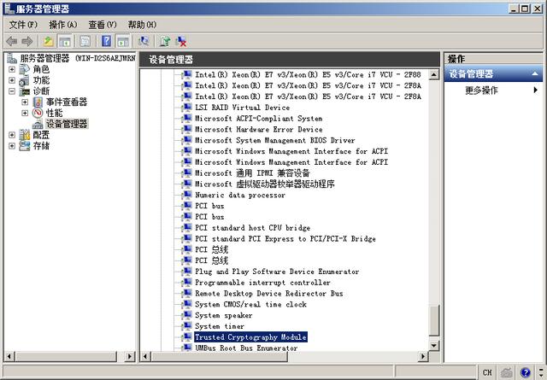Click the Update driver software icon
This screenshot has width=547, height=380.
164,41
